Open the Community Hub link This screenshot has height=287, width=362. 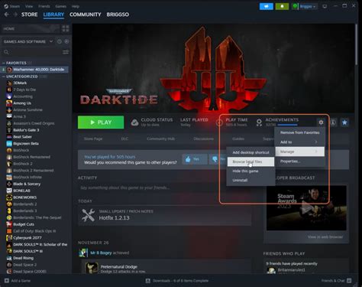tap(160, 139)
